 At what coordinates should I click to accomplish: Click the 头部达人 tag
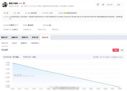[x=15, y=29]
